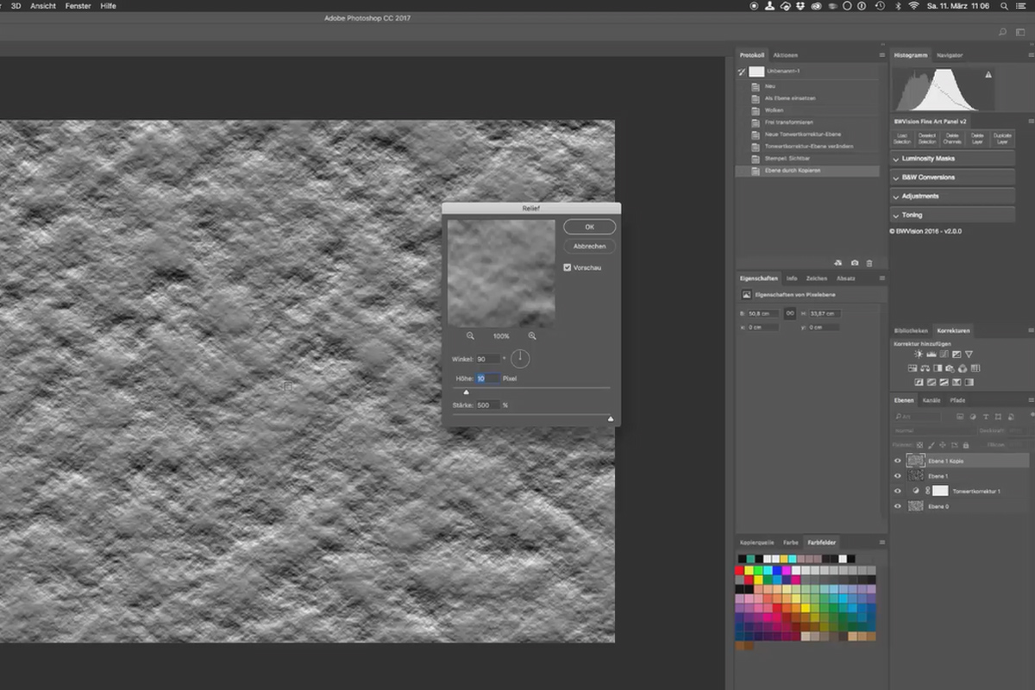Screen dimensions: 1035x690
Task: Open the Fenster menu
Action: point(78,6)
